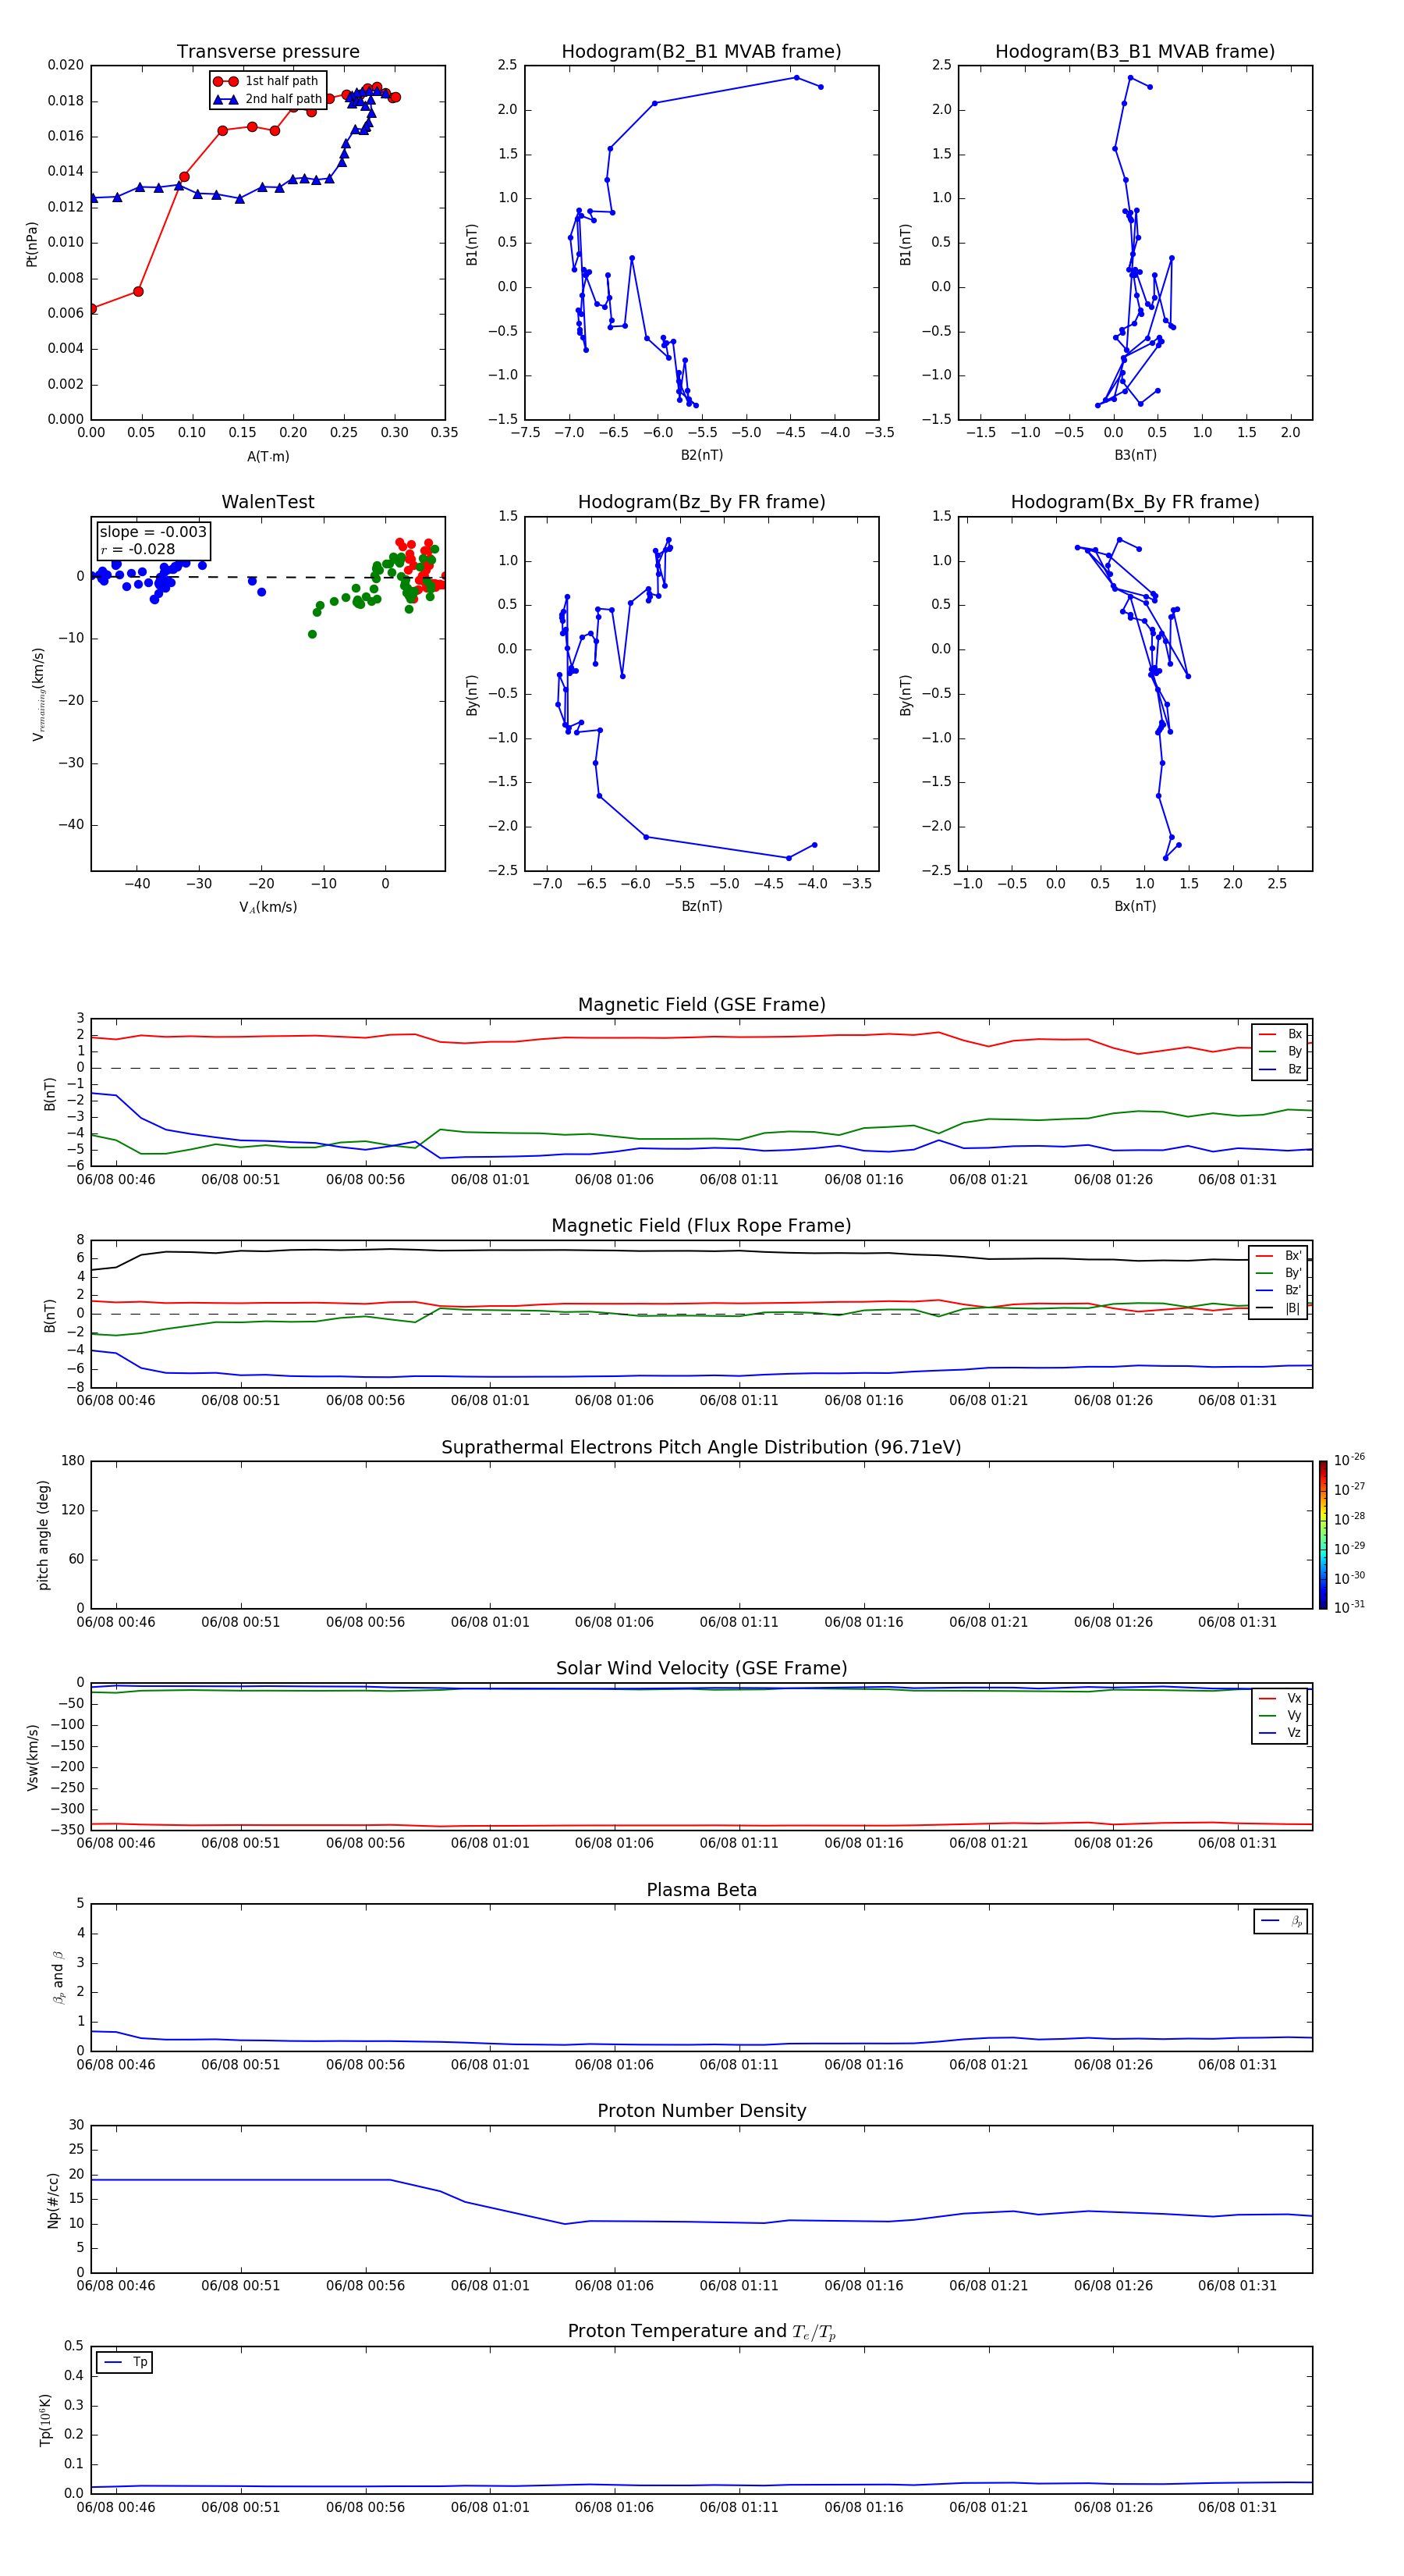Click the 'Magnetic Field (Flux Rope Frame)' title
1404x2576 pixels.
click(x=701, y=1226)
